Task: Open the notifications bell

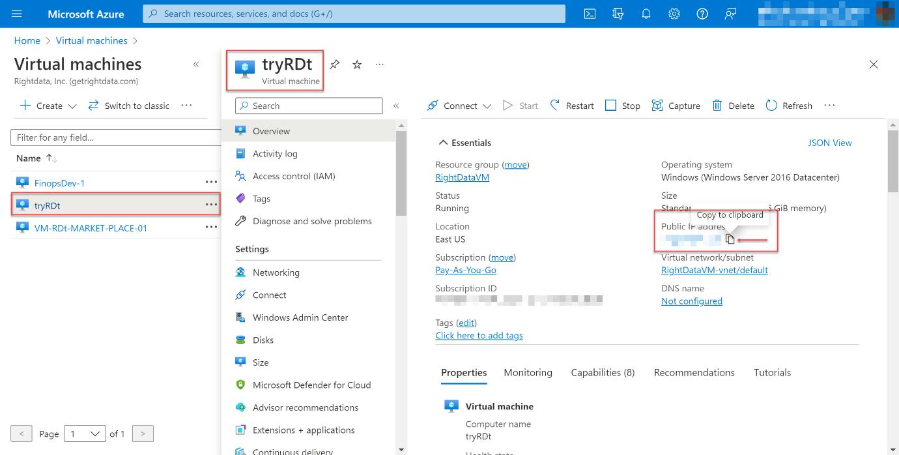Action: point(646,14)
